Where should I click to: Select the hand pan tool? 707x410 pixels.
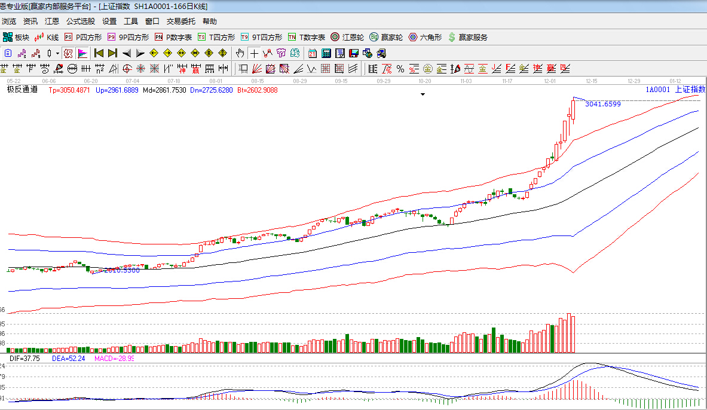tap(240, 53)
